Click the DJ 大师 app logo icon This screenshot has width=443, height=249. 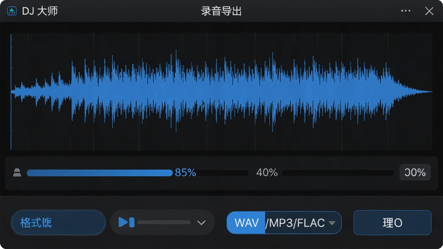point(12,11)
